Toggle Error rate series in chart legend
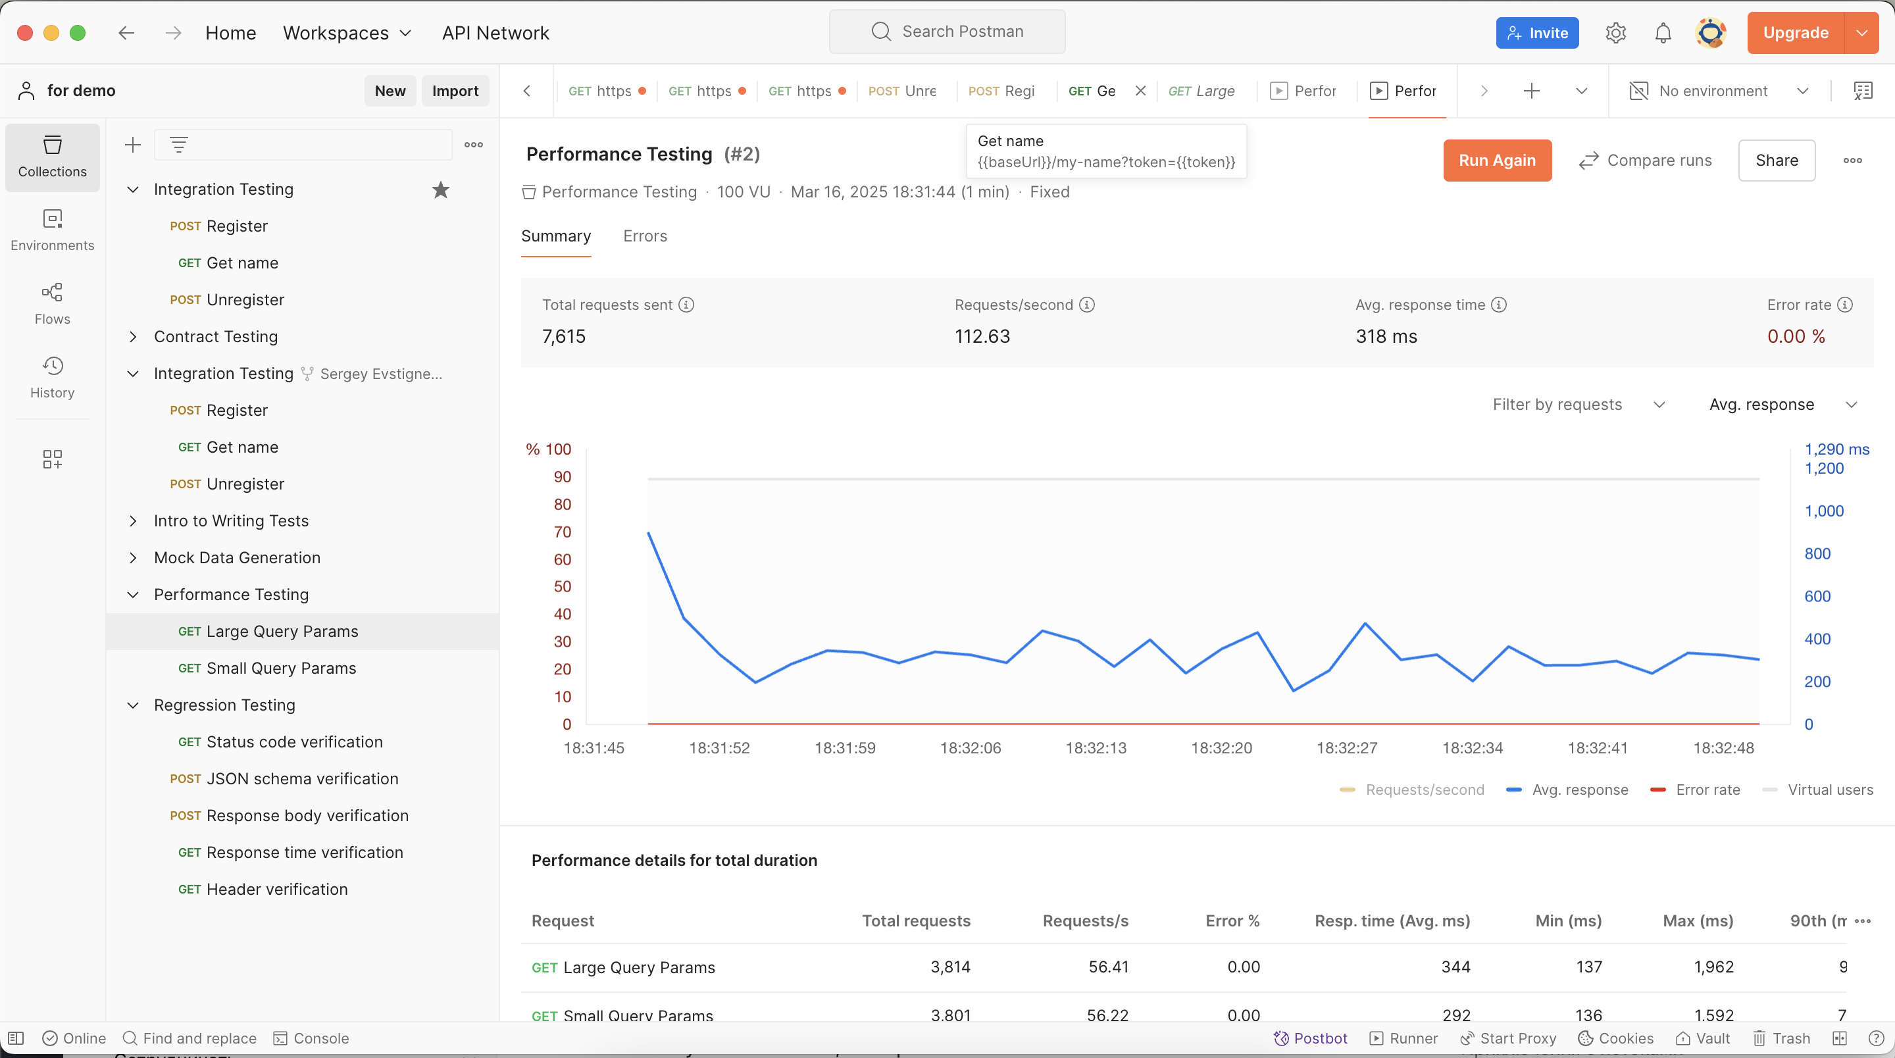 point(1695,790)
